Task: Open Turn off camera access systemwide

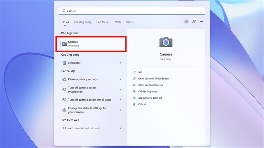Action: [x=82, y=89]
